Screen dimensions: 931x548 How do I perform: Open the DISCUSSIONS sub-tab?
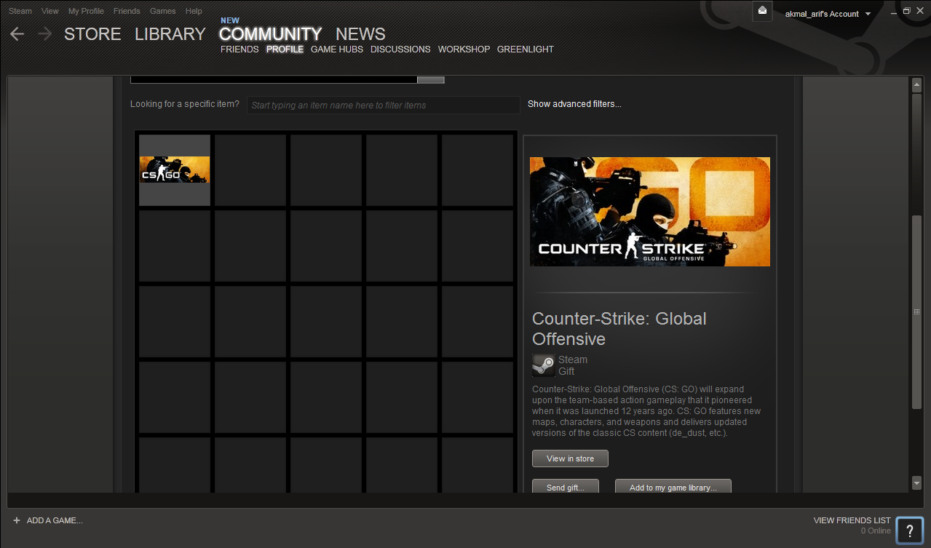400,49
